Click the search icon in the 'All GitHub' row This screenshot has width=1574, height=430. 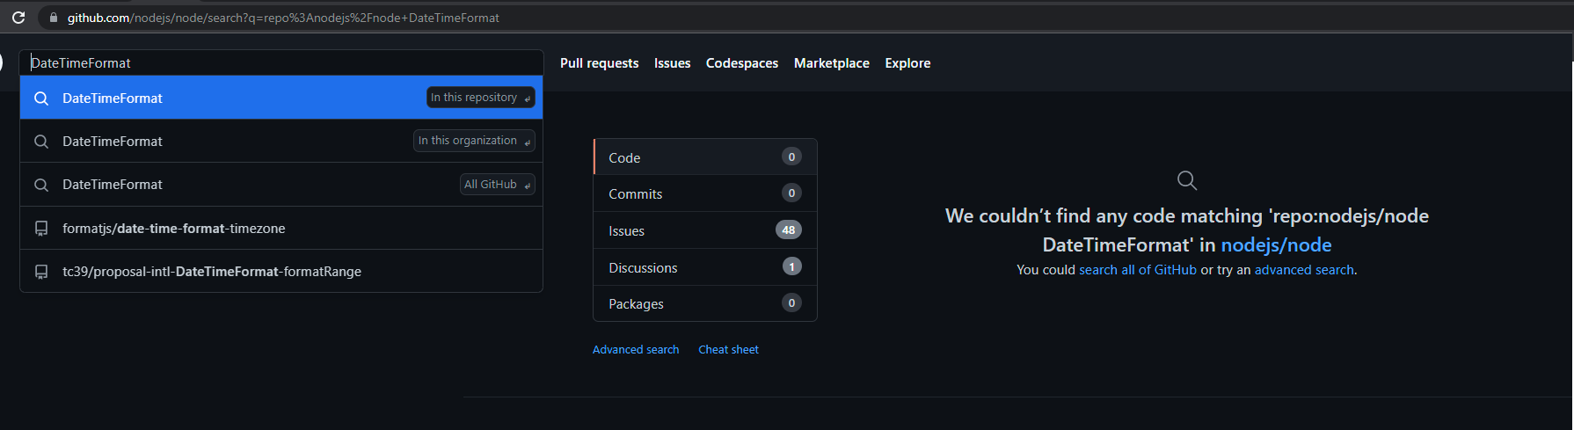[x=41, y=185]
